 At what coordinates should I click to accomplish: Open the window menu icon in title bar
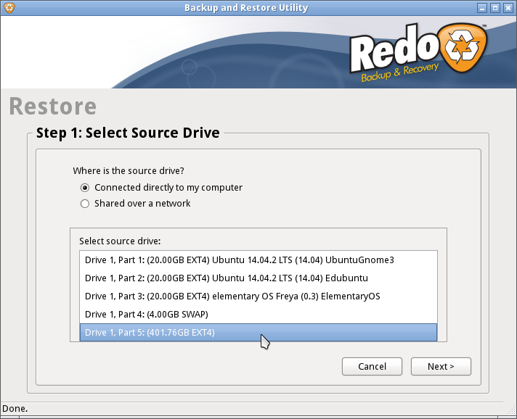coord(8,8)
